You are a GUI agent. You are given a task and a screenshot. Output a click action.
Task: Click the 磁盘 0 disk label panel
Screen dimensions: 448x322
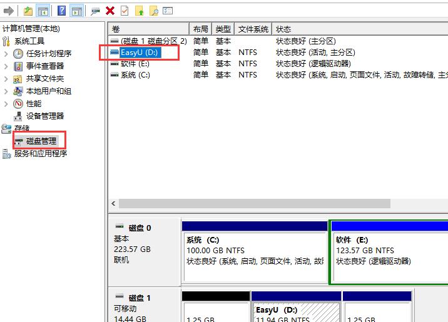coord(145,253)
